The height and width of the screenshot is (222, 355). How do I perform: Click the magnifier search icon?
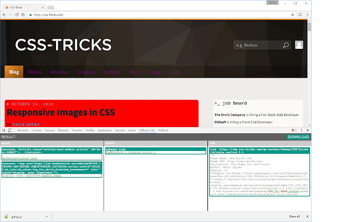(x=286, y=45)
